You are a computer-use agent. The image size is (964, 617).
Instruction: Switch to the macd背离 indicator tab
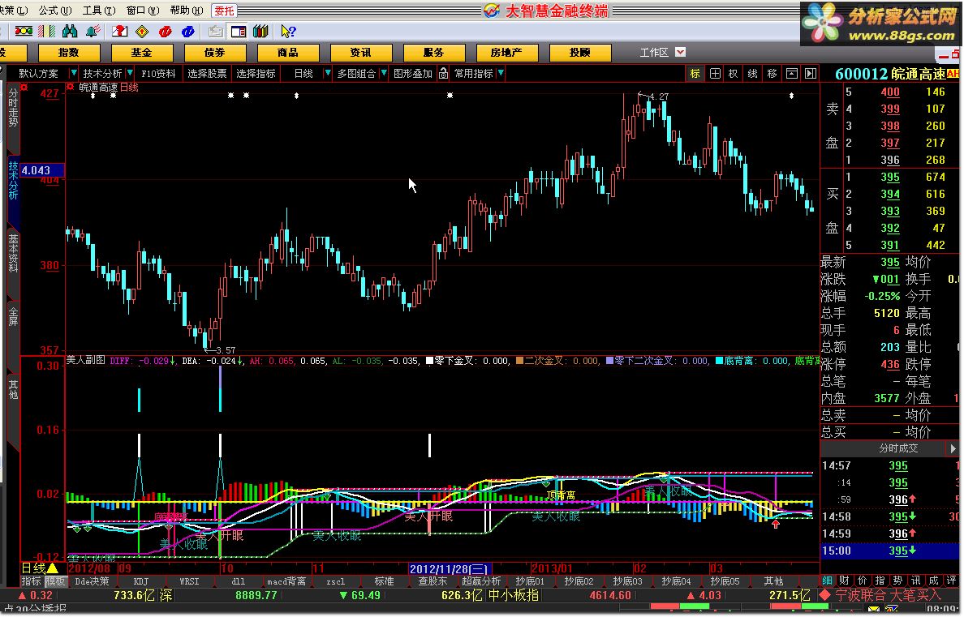(286, 581)
